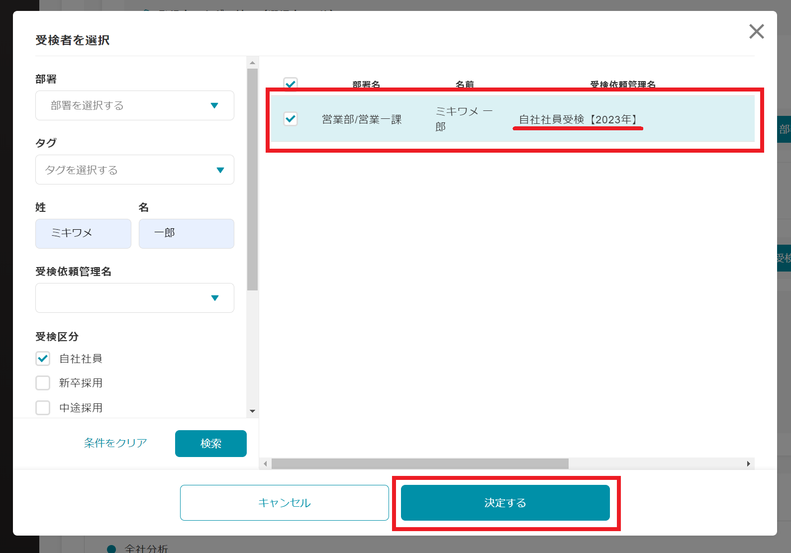Open the 受検依頼管理名 dropdown
This screenshot has width=791, height=553.
coord(134,298)
